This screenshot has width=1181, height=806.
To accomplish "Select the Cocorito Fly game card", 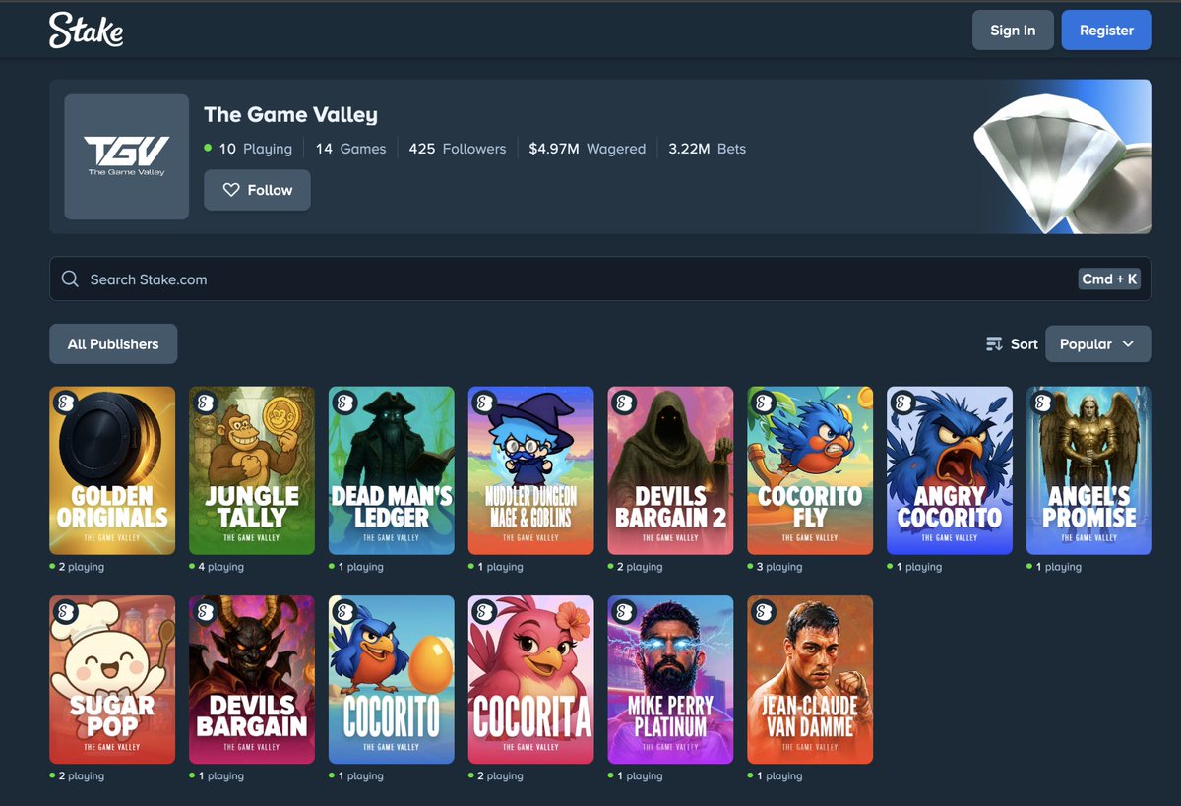I will click(x=811, y=470).
